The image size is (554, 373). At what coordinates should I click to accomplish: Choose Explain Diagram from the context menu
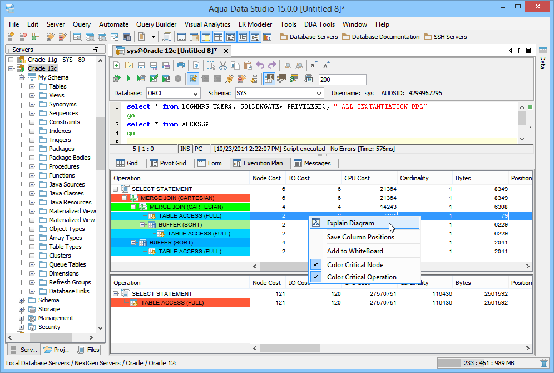(365, 223)
